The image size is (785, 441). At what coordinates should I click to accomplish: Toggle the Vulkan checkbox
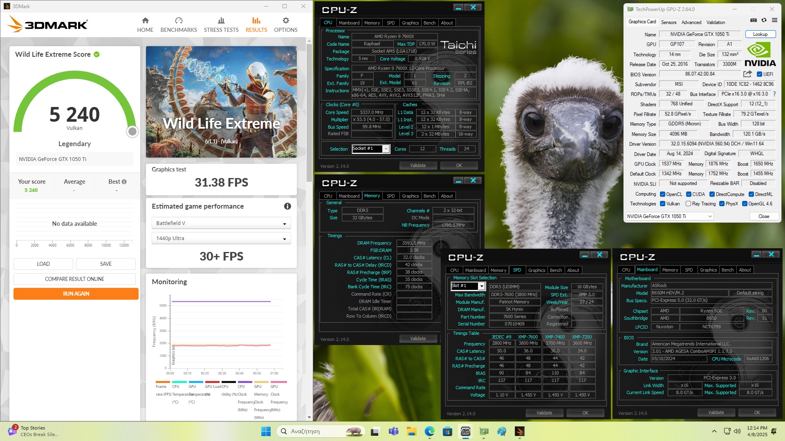click(x=662, y=204)
